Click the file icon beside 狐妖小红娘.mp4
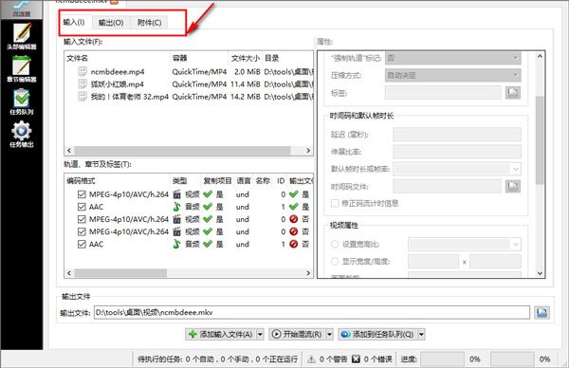 [x=83, y=84]
